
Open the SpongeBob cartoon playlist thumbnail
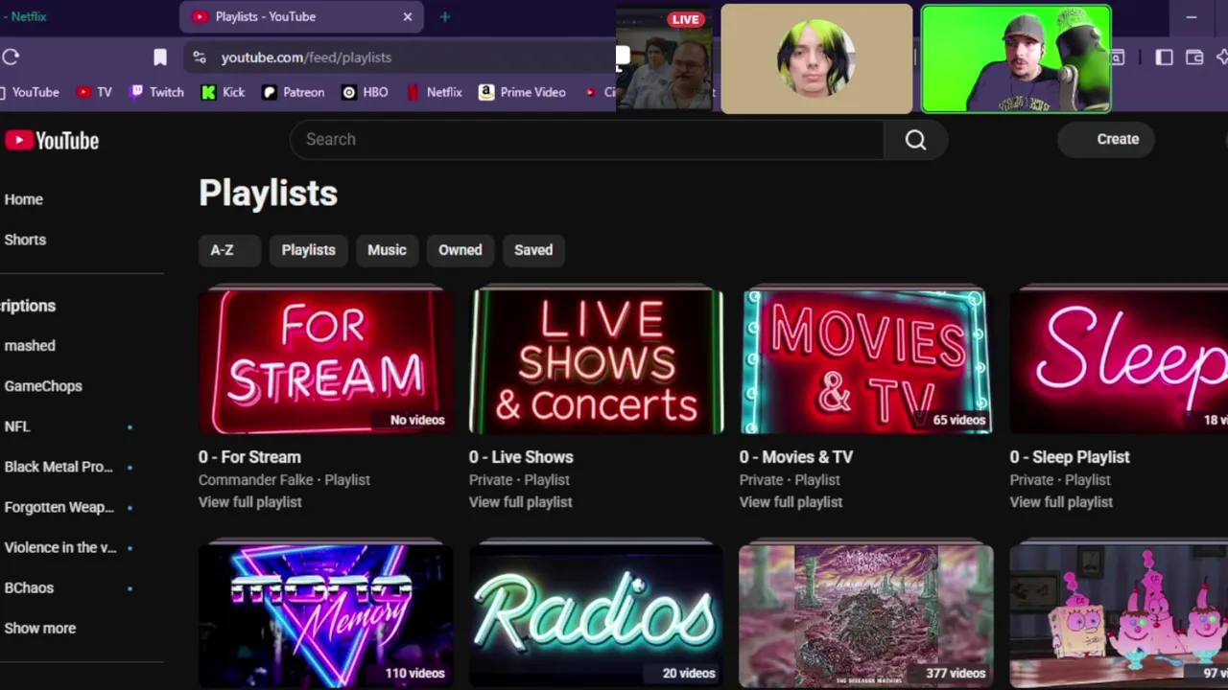[x=1119, y=616]
